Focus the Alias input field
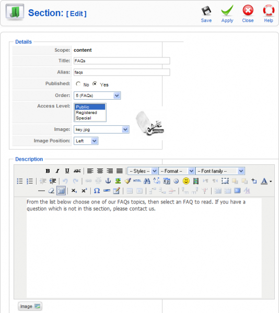279x313 pixels. pyautogui.click(x=122, y=73)
